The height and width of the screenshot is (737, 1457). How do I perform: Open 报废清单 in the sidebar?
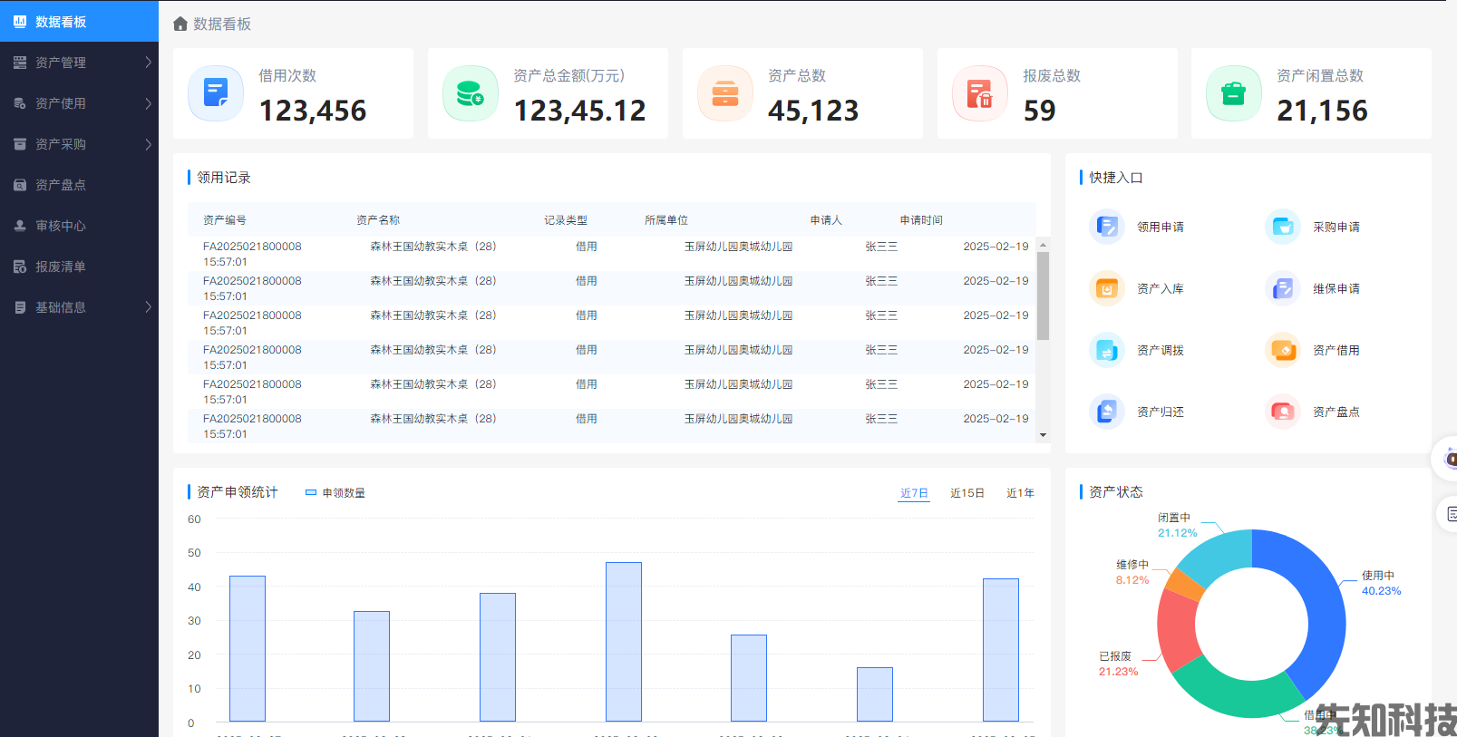point(79,267)
